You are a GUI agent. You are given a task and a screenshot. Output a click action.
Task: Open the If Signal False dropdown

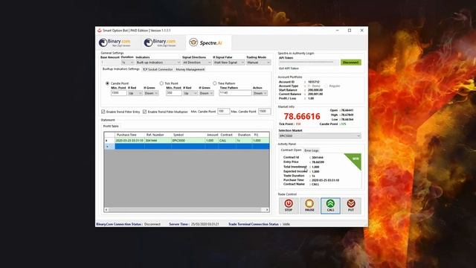(228, 63)
